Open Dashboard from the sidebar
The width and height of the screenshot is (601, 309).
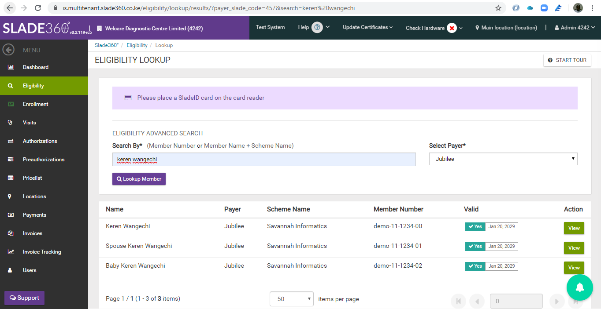pos(36,67)
